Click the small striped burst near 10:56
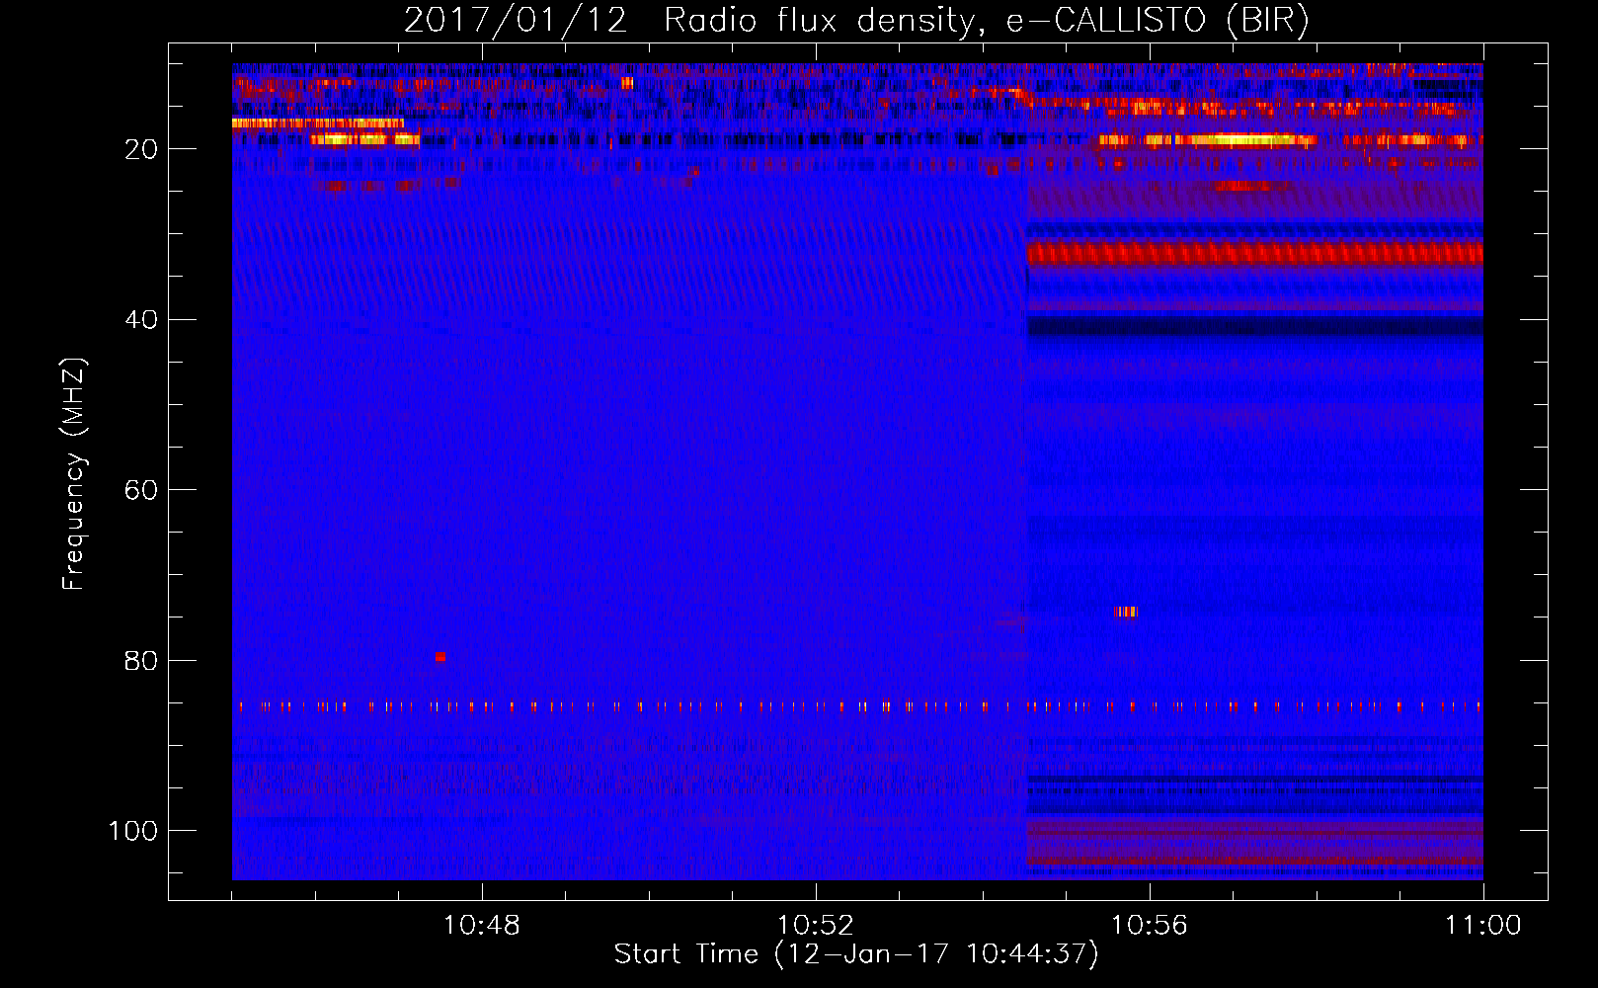The height and width of the screenshot is (988, 1598). tap(1125, 612)
